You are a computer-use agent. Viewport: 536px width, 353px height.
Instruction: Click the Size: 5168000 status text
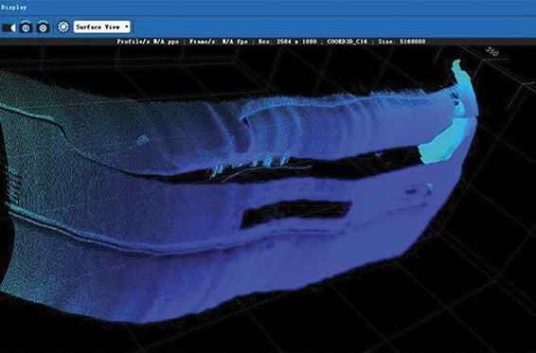(x=402, y=42)
